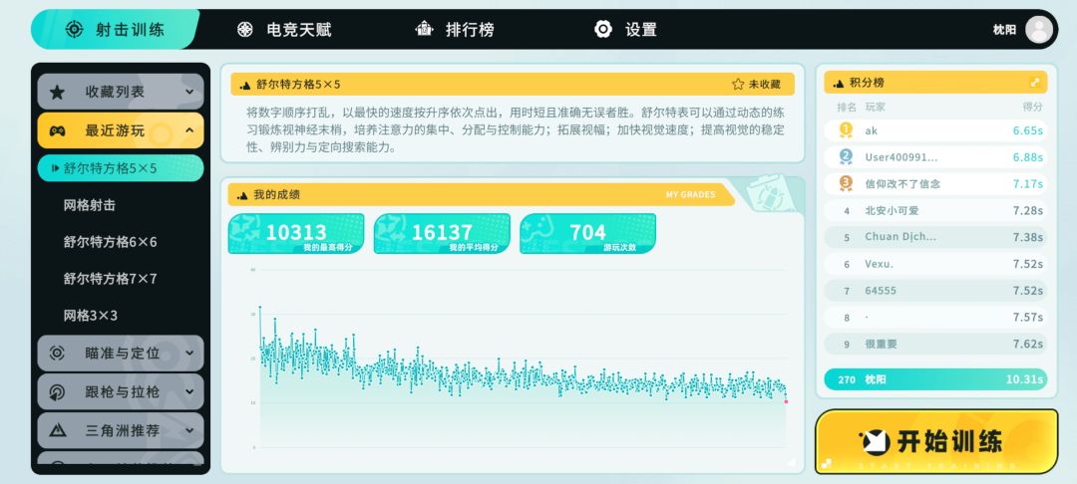Image resolution: width=1077 pixels, height=484 pixels.
Task: Expand the 瞄准与定位 section chevron
Action: point(189,354)
